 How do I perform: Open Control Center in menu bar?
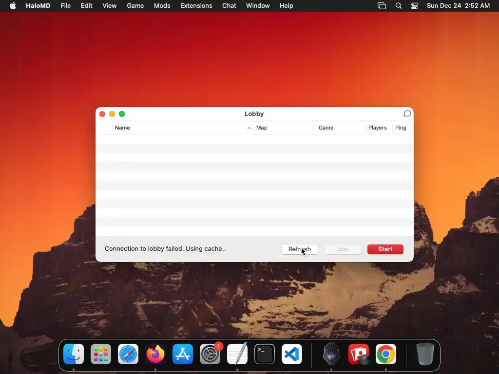click(415, 6)
